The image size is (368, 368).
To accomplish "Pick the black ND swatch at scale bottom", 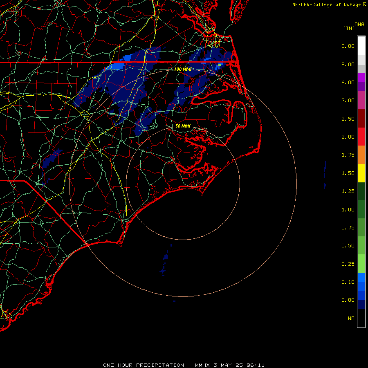I will (361, 318).
